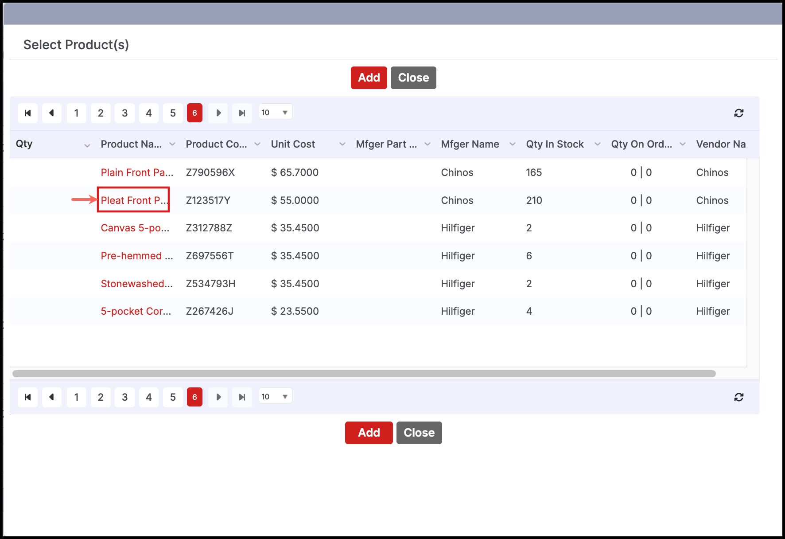Open Qty column menu chevron
785x539 pixels.
[87, 145]
